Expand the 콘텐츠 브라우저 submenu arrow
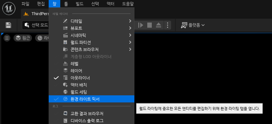The image size is (272, 124). (130, 49)
